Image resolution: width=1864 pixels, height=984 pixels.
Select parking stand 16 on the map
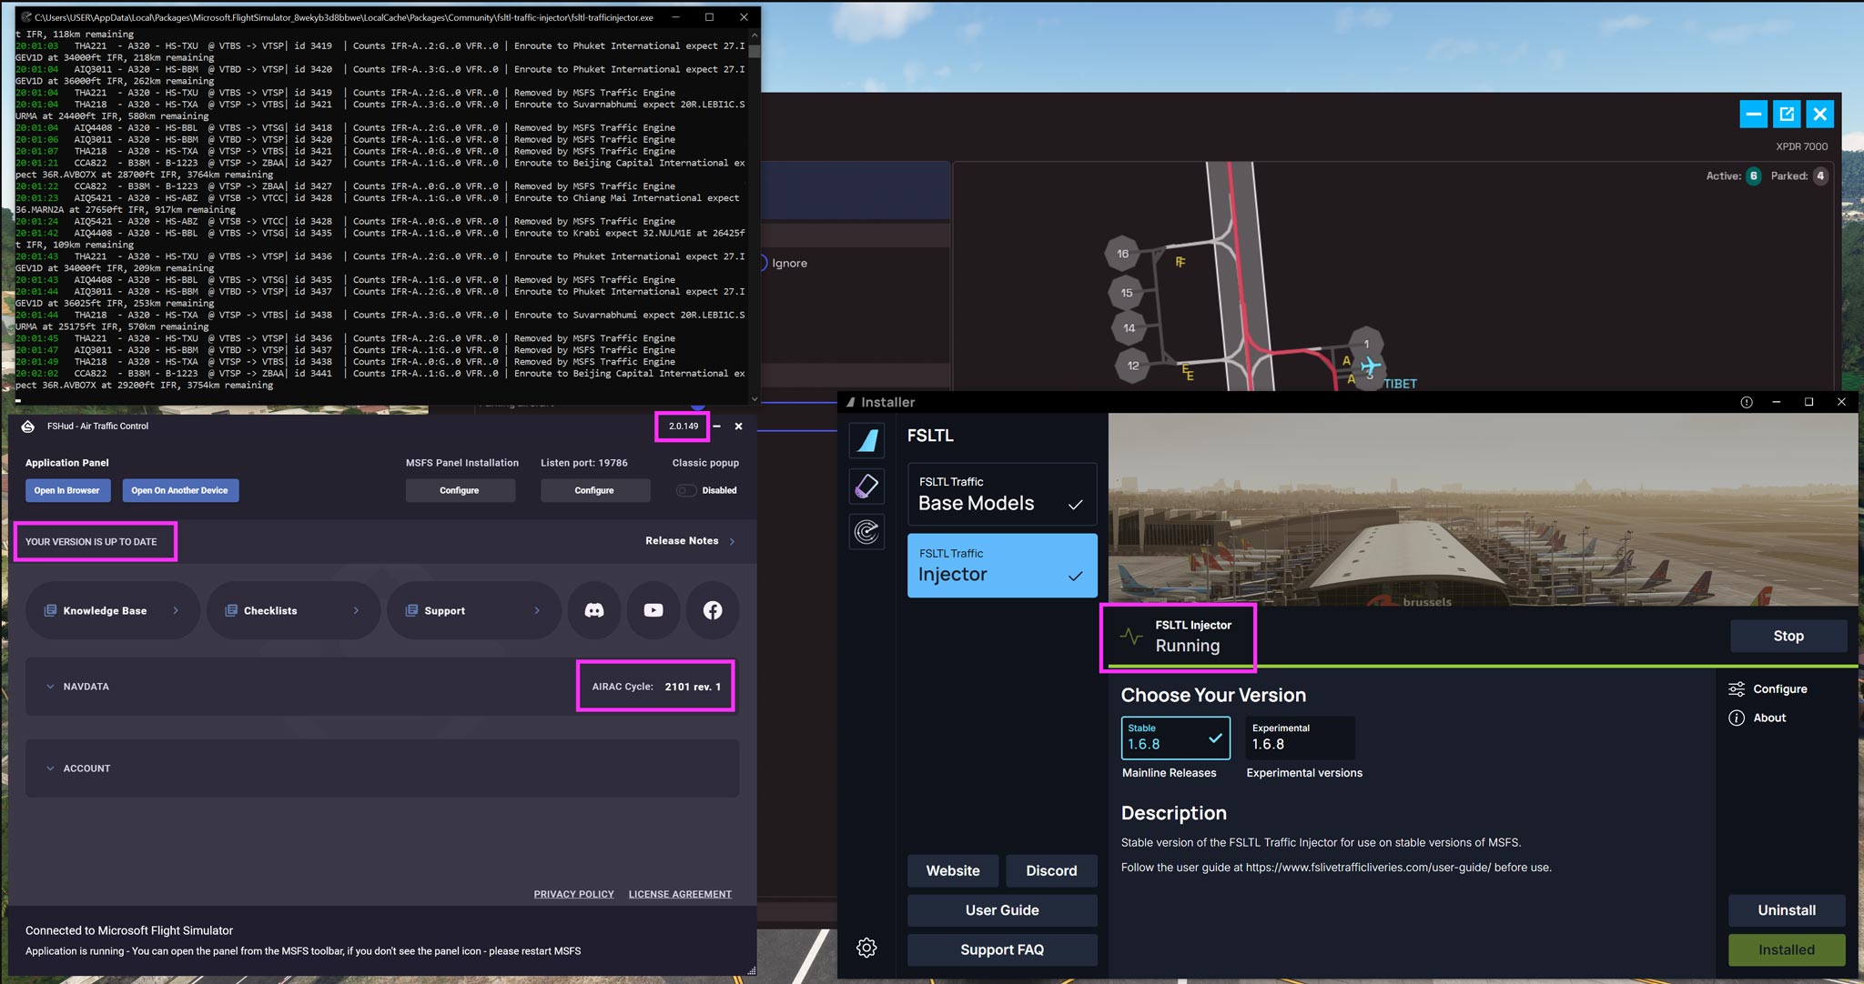tap(1122, 254)
